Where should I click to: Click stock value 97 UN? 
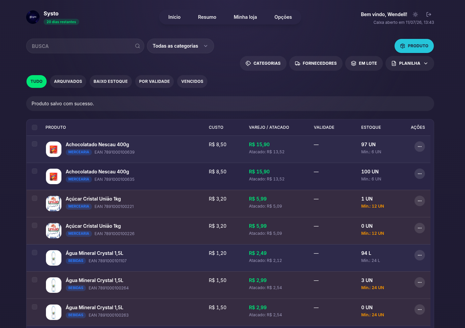click(x=368, y=145)
